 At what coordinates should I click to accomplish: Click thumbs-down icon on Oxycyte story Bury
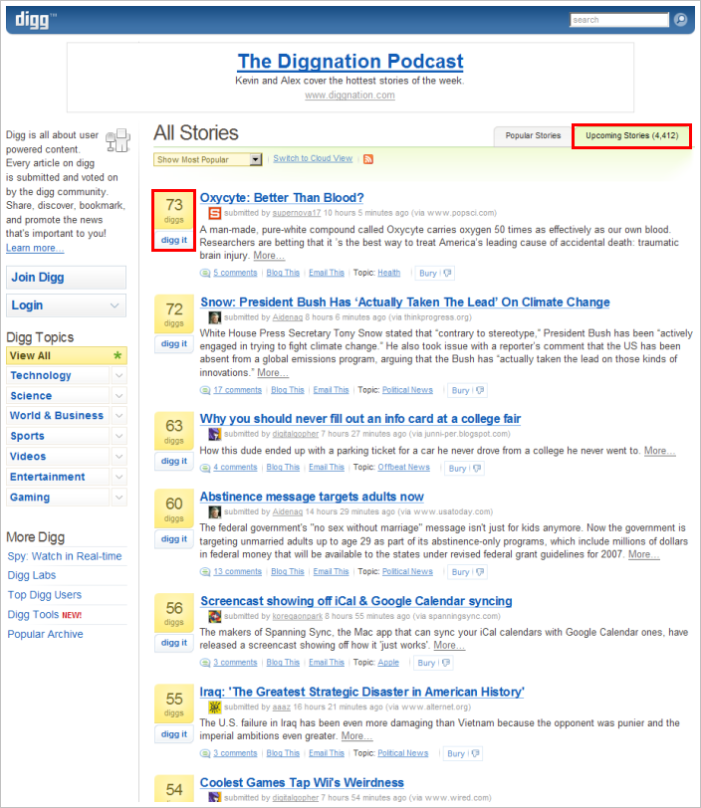tap(447, 273)
